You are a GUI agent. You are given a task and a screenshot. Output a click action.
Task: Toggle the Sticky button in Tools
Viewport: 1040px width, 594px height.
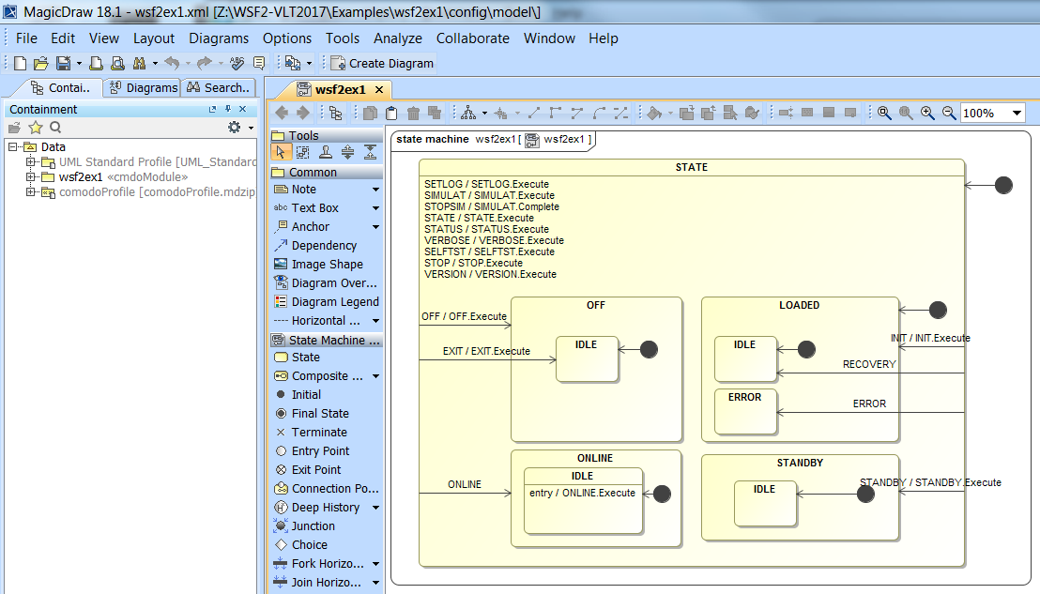pos(325,153)
